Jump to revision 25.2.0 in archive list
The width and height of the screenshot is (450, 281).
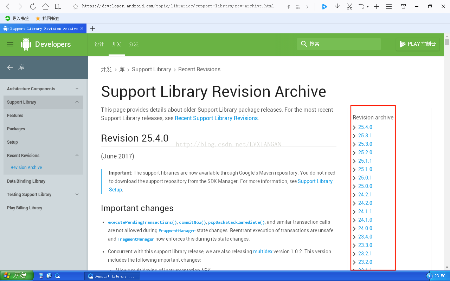(365, 152)
